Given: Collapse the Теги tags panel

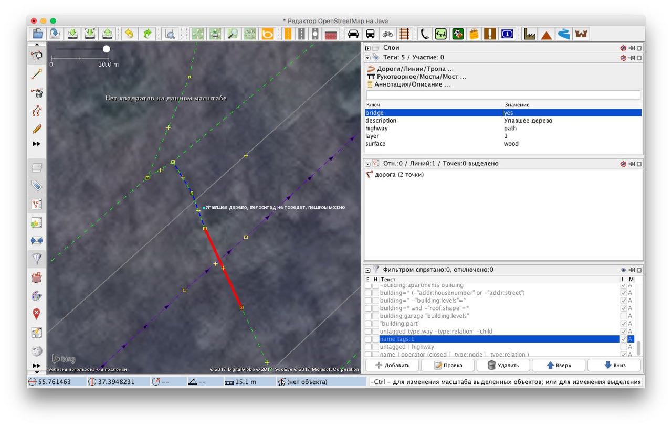Looking at the screenshot, I should point(367,57).
